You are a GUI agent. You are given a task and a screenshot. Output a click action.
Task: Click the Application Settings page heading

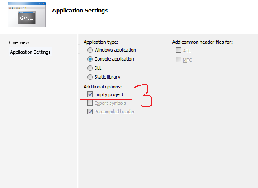pos(80,10)
